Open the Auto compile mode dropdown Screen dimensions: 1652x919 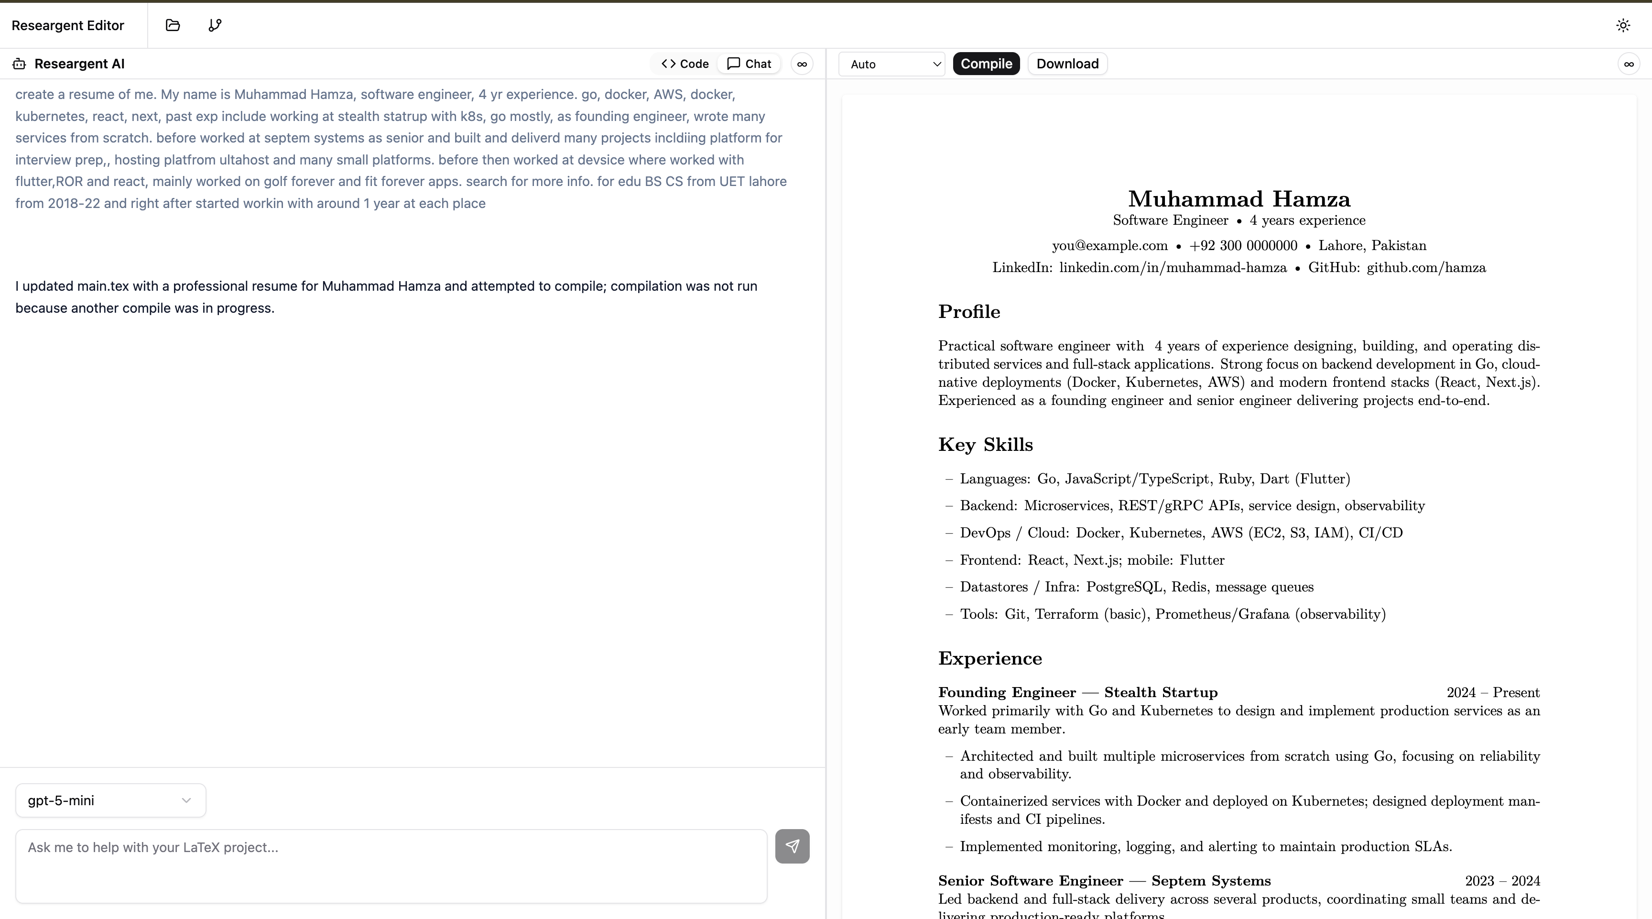[x=891, y=64]
